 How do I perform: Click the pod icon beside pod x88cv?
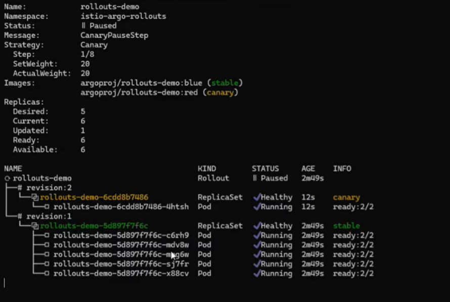coord(47,273)
